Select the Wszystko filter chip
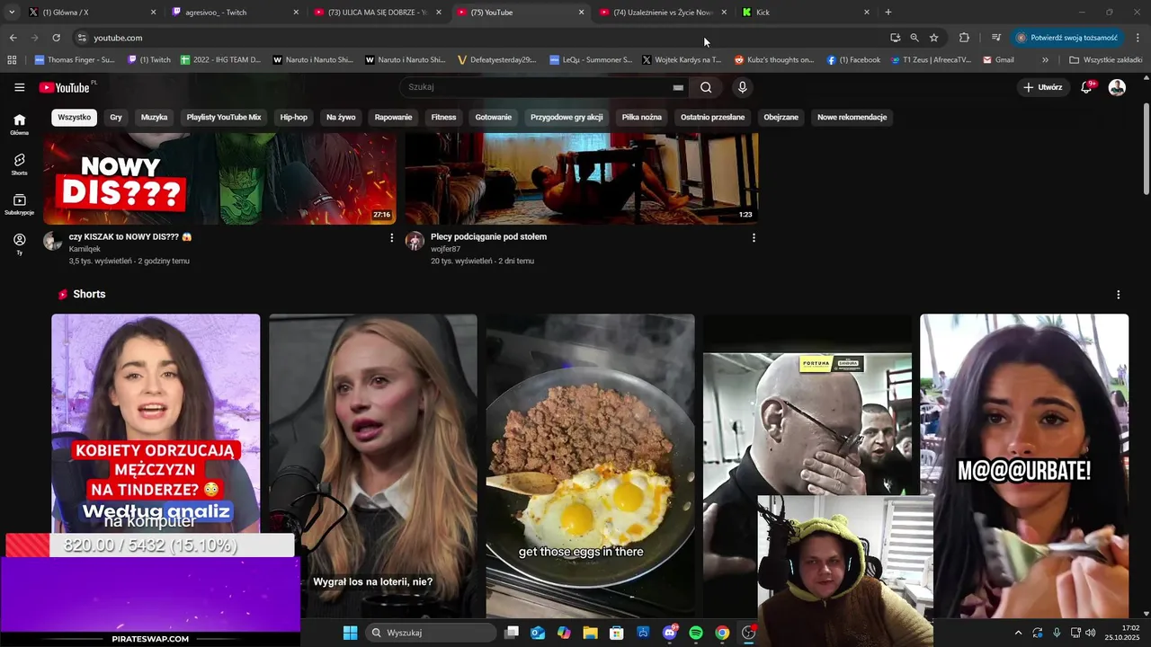Image resolution: width=1151 pixels, height=647 pixels. coord(74,117)
